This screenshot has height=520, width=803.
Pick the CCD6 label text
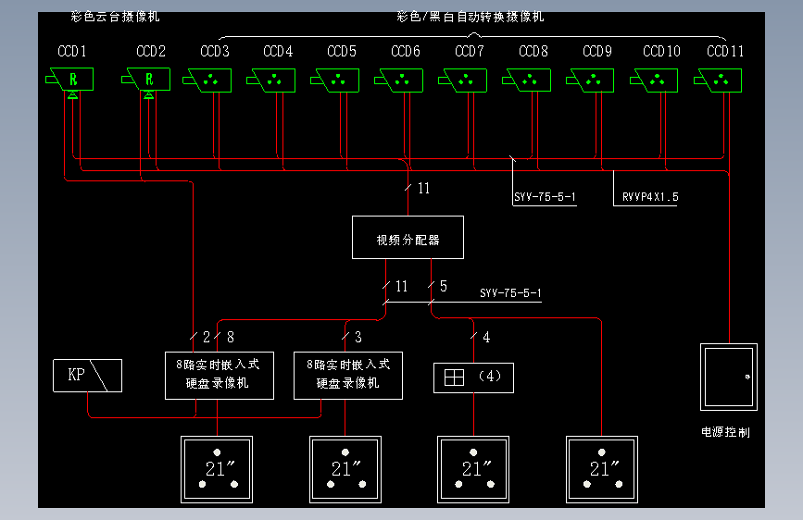pos(406,51)
